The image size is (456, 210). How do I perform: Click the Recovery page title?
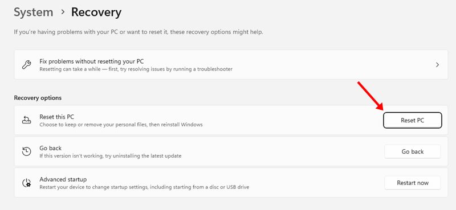point(96,13)
